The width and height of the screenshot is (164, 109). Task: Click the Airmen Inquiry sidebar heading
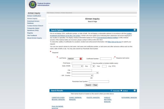tap(34, 13)
